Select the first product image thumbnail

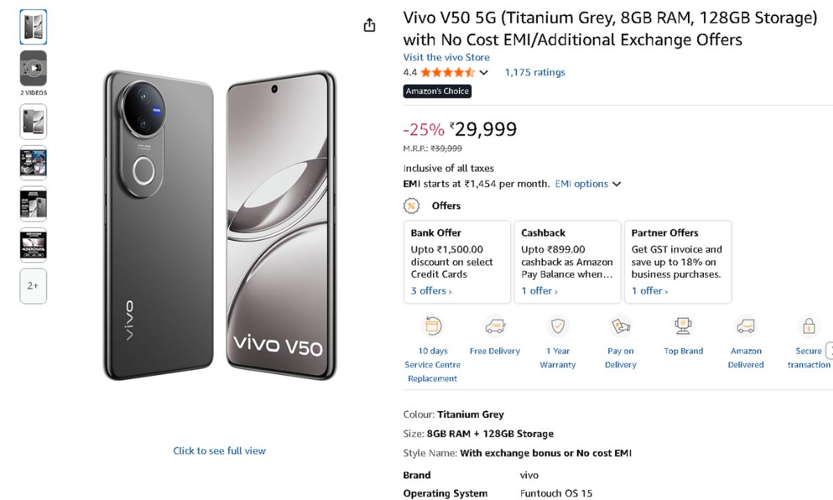point(33,27)
